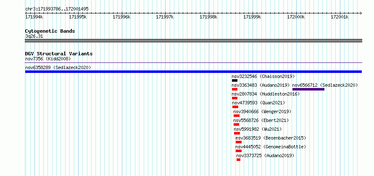Click the red bar under esv3683519
The height and width of the screenshot is (176, 374).
[x=239, y=142]
